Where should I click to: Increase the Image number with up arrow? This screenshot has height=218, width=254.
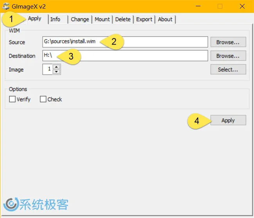coord(56,67)
